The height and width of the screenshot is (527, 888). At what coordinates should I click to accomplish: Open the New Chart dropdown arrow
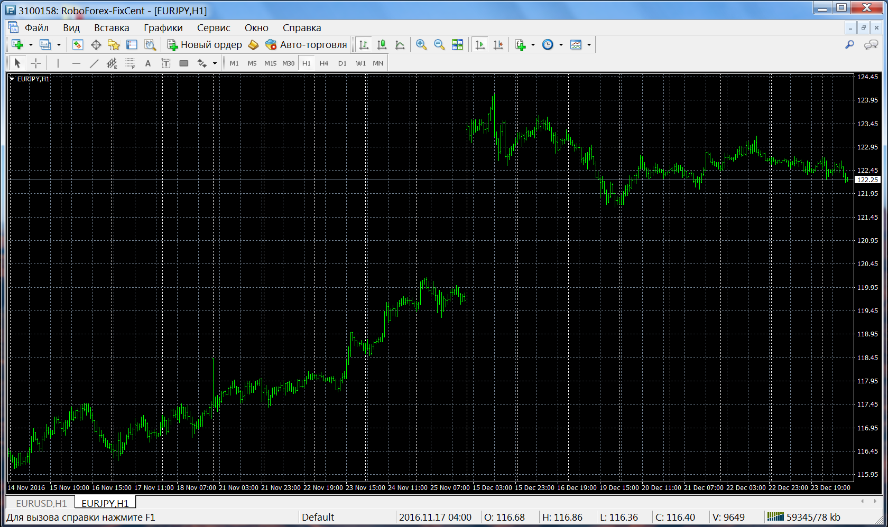31,45
